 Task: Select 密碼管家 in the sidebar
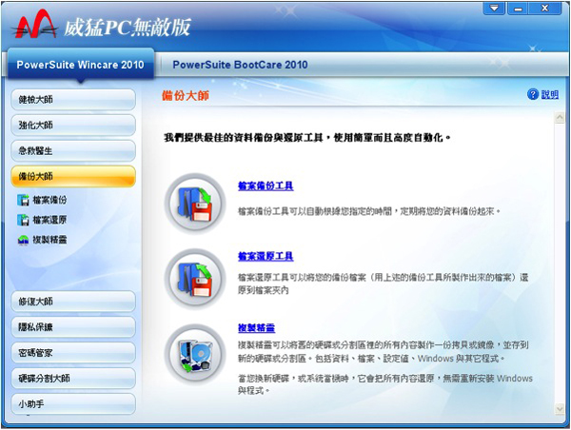(73, 353)
